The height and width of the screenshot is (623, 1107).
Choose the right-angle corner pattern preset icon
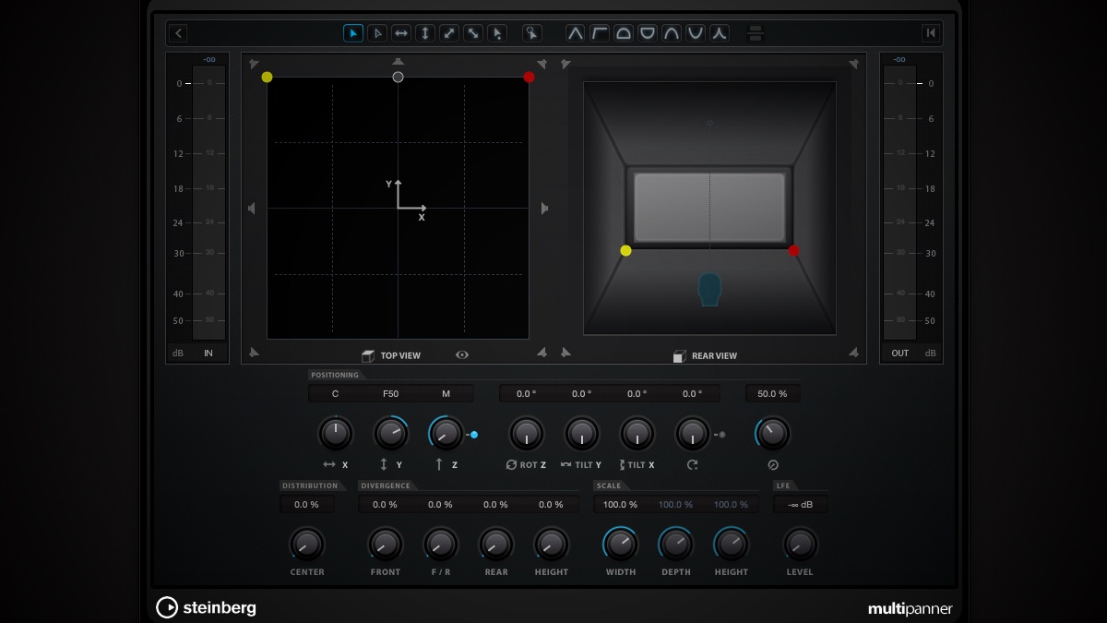(x=600, y=33)
